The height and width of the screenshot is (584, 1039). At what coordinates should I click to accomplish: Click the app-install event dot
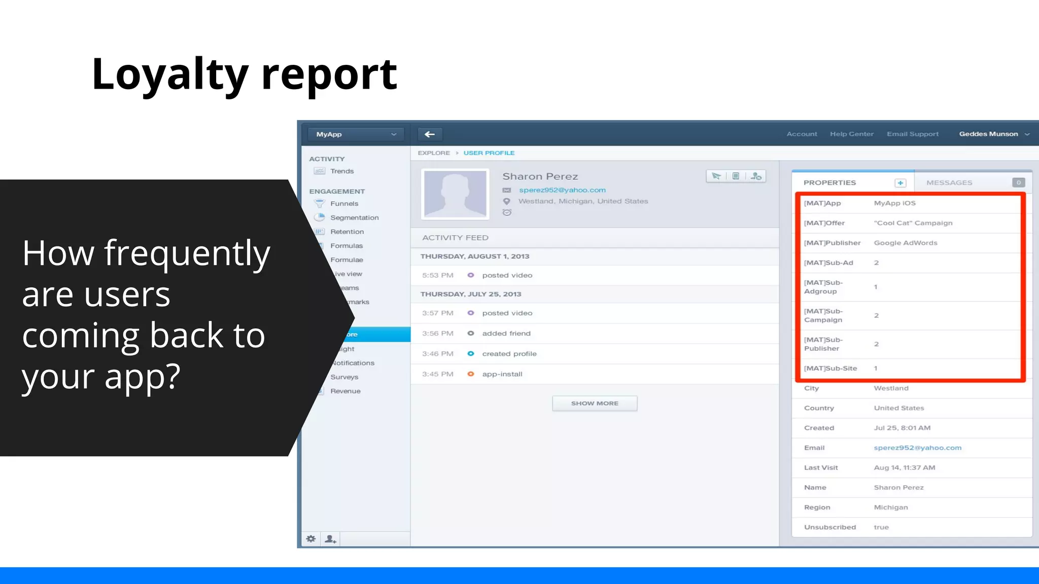tap(471, 374)
